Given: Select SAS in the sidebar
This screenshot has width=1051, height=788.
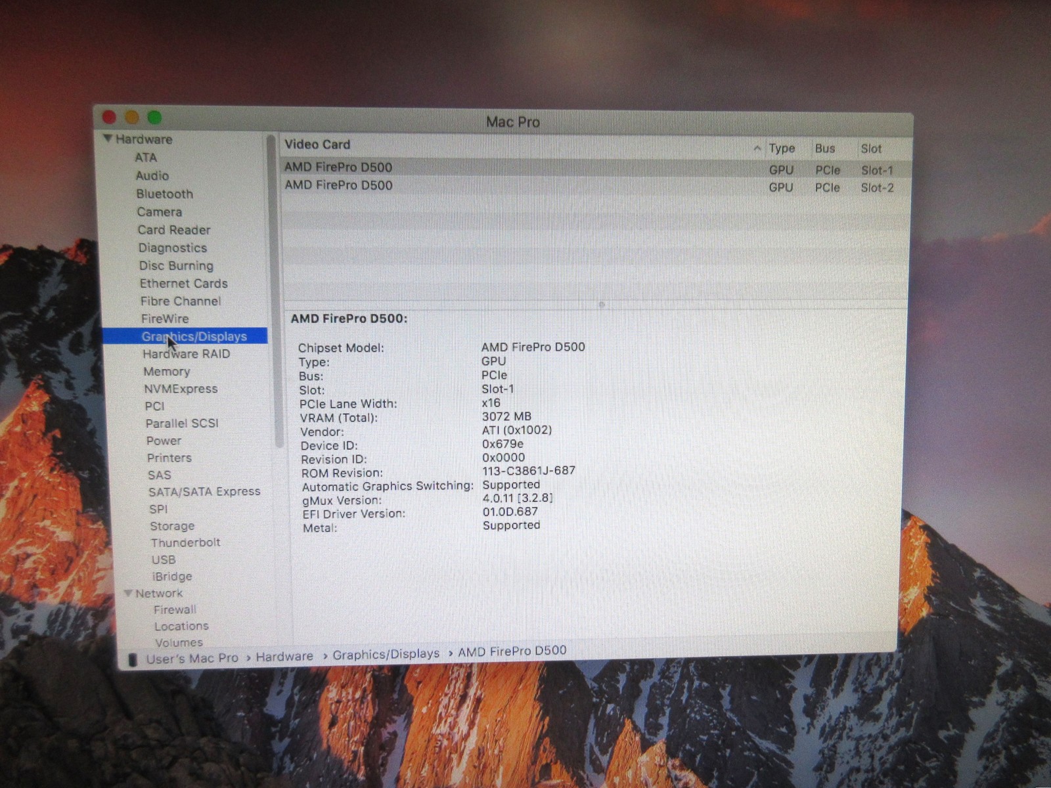Looking at the screenshot, I should 159,475.
